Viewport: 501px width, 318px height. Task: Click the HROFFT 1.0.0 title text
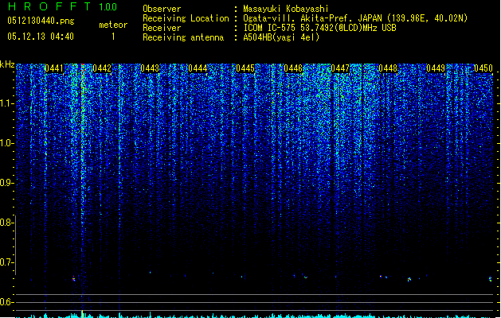pos(63,6)
